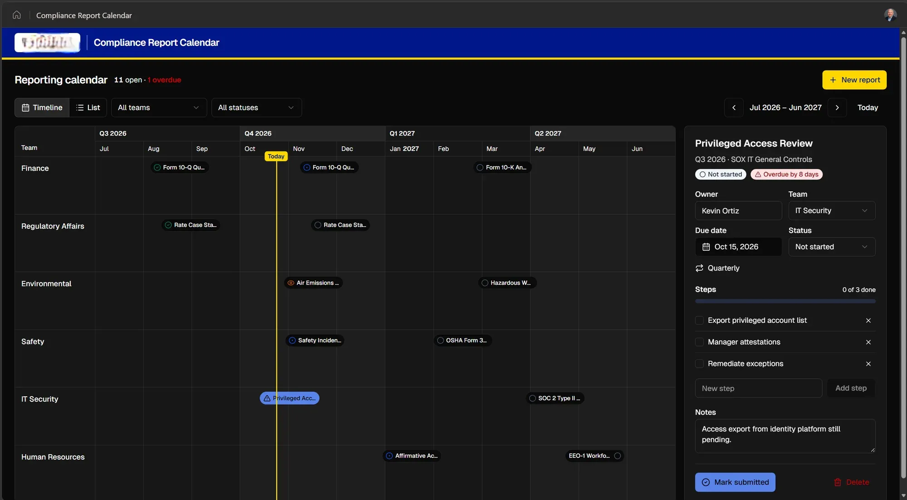This screenshot has height=500, width=907.
Task: Open the Hazardous Waste report chip
Action: click(x=507, y=283)
